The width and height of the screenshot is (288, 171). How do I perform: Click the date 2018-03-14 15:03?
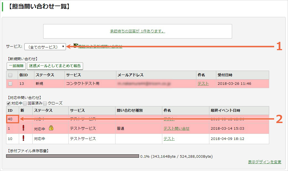(x=227, y=128)
